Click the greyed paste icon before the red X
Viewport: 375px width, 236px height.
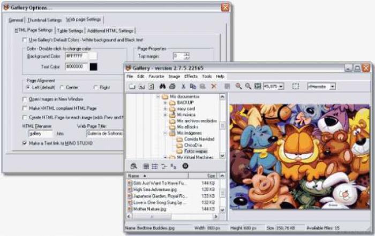click(202, 86)
